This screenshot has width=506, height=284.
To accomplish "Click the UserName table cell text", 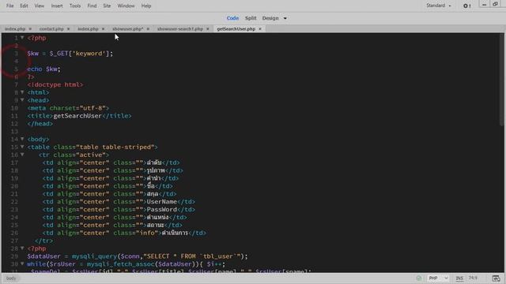I will (x=161, y=202).
